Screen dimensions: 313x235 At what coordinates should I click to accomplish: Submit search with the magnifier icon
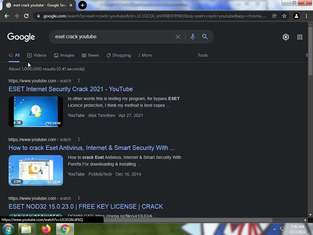205,37
